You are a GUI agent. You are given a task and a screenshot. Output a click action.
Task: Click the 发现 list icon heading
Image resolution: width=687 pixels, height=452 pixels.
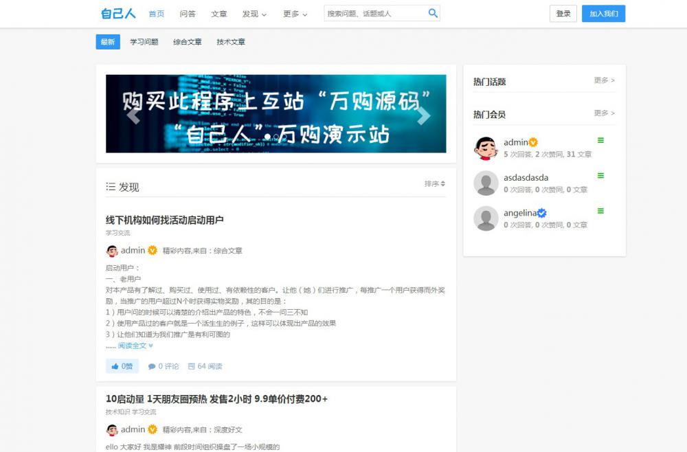122,187
